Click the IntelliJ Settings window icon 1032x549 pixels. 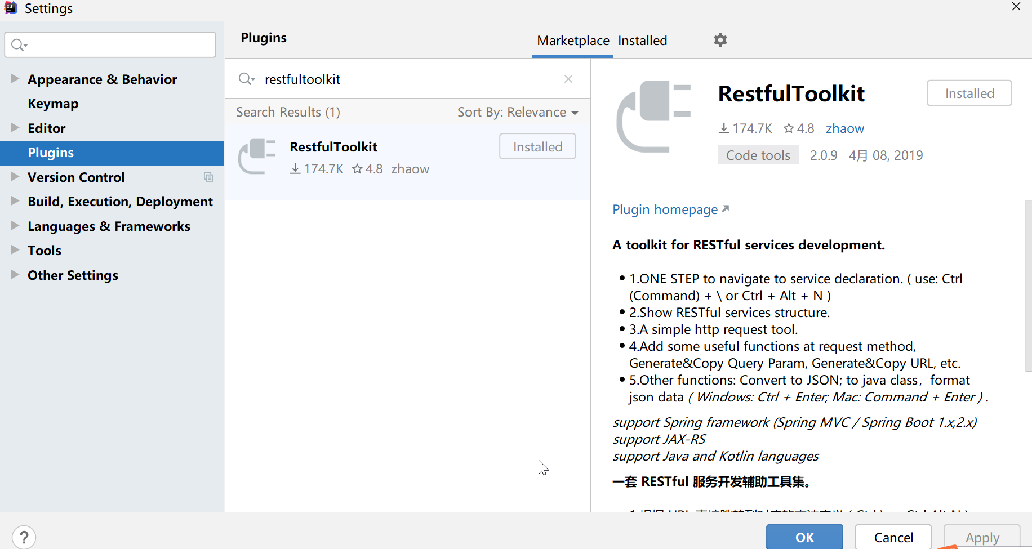pos(11,8)
